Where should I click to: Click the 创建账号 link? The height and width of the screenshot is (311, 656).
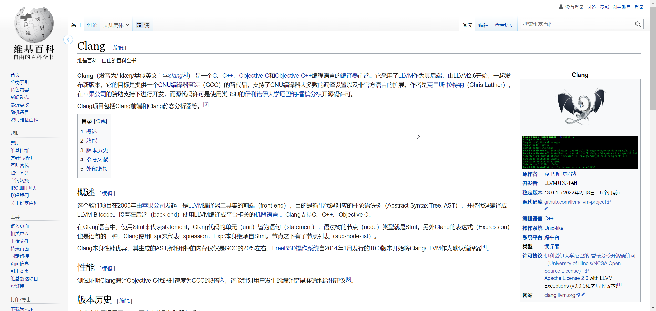pyautogui.click(x=622, y=7)
